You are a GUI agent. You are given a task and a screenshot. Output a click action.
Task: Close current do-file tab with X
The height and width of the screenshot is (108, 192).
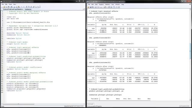[85, 9]
